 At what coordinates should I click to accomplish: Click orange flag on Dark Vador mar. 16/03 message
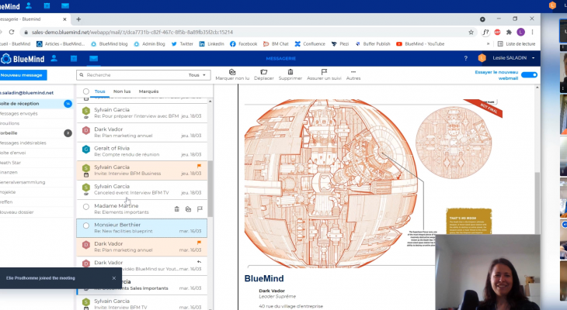199,243
